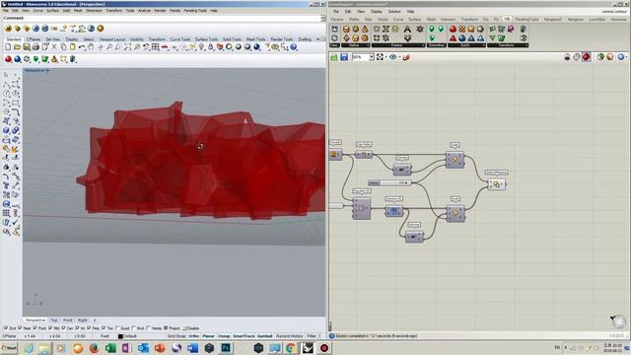Open the Grasshopper preview quality dropdown at far right
631x355 pixels.
[x=626, y=57]
